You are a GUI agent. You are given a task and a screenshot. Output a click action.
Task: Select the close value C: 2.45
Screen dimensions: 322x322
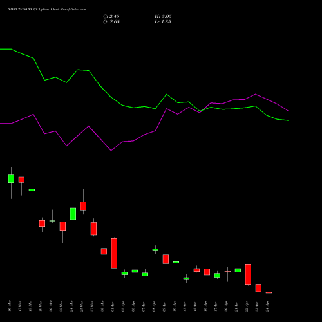tap(111, 17)
